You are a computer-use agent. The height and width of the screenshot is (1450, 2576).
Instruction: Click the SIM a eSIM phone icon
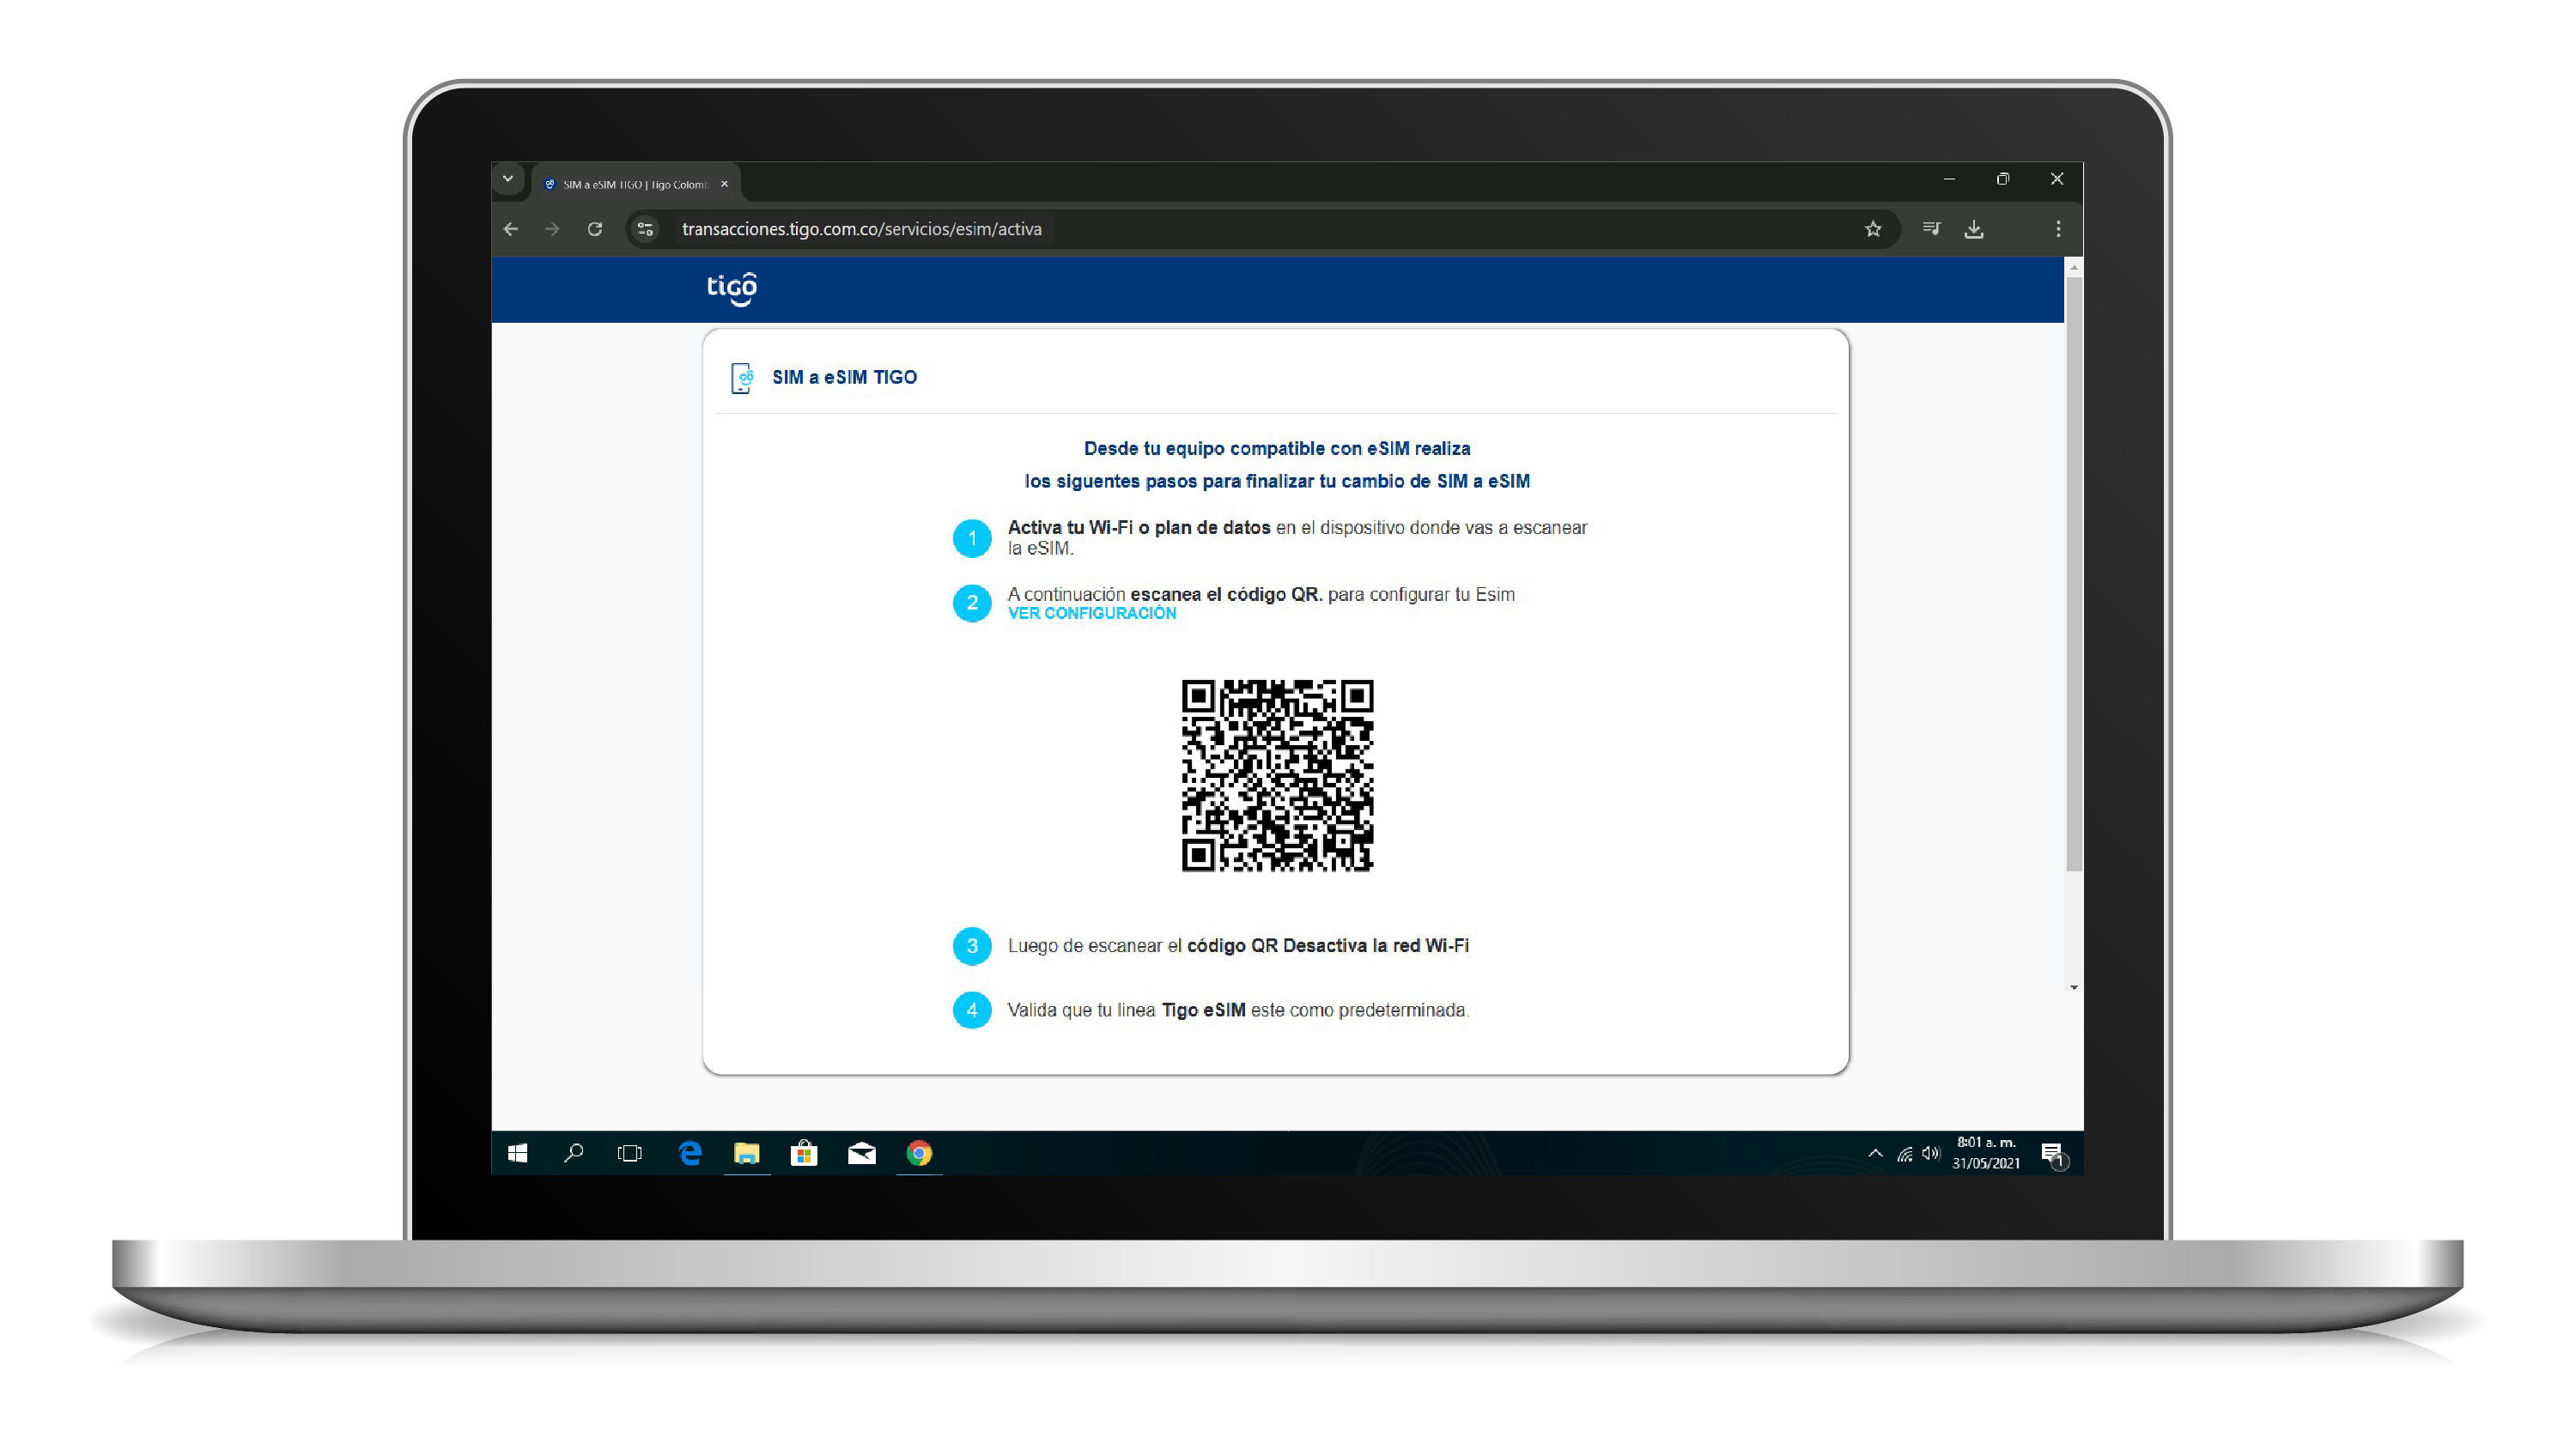coord(742,377)
